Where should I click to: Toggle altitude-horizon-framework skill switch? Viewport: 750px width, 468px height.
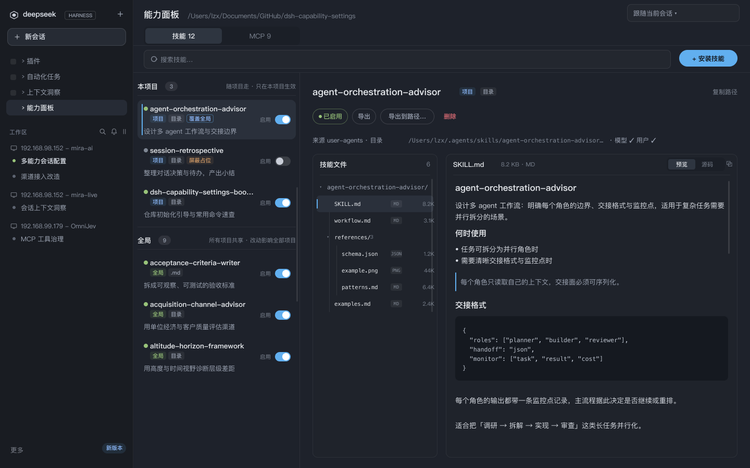click(x=283, y=357)
